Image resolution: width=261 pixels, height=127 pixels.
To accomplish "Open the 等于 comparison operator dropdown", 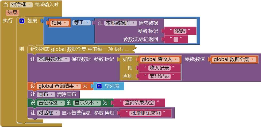I will click(81, 23).
